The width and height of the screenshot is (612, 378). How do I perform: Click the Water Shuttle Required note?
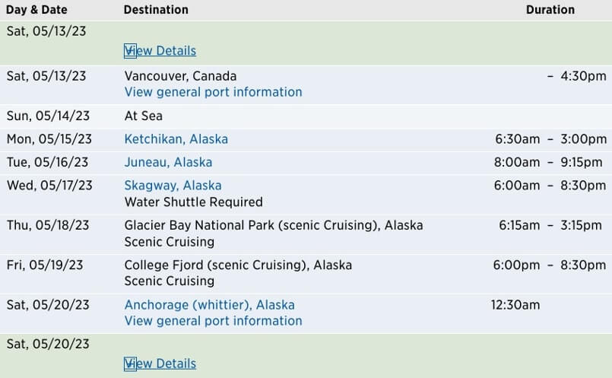point(194,202)
